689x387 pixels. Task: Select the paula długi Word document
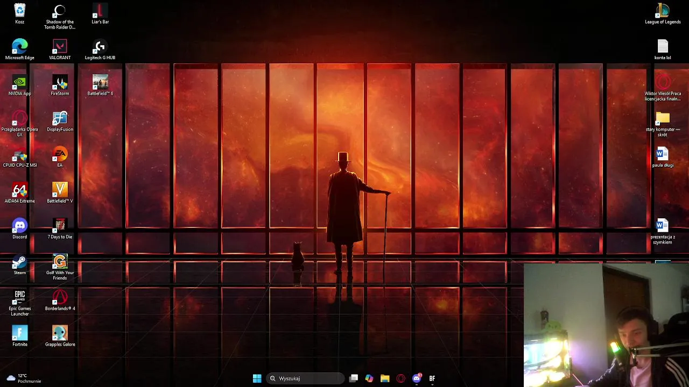[663, 157]
